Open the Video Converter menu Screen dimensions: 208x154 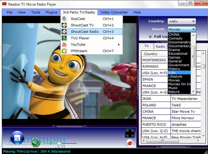point(114,12)
